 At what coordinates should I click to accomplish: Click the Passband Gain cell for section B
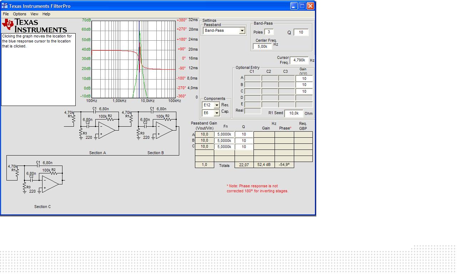[205, 141]
